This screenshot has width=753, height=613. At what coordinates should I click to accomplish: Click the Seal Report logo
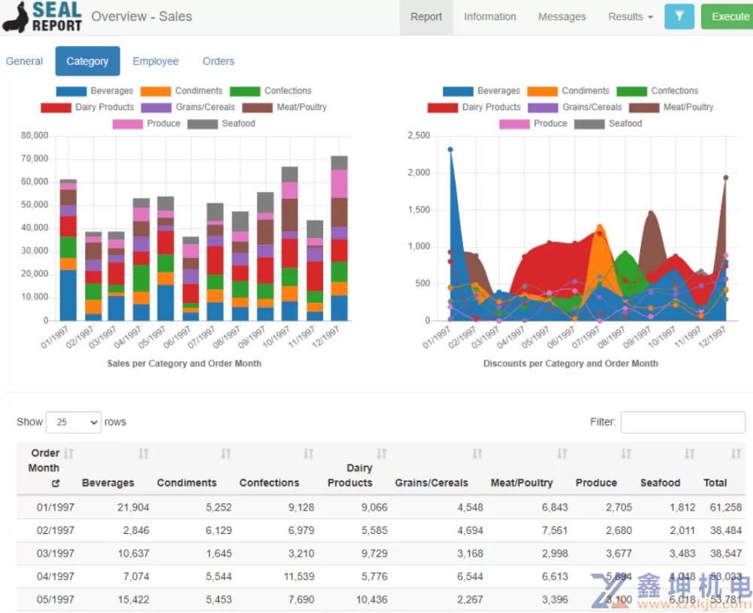tap(42, 17)
